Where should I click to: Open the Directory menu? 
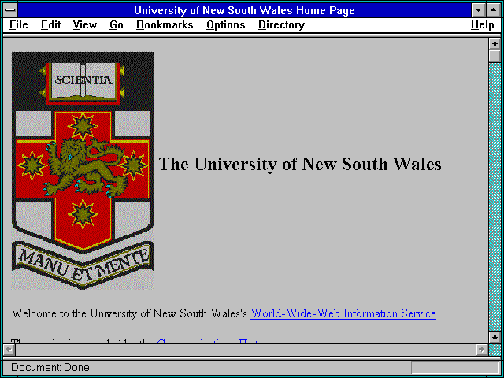(281, 25)
